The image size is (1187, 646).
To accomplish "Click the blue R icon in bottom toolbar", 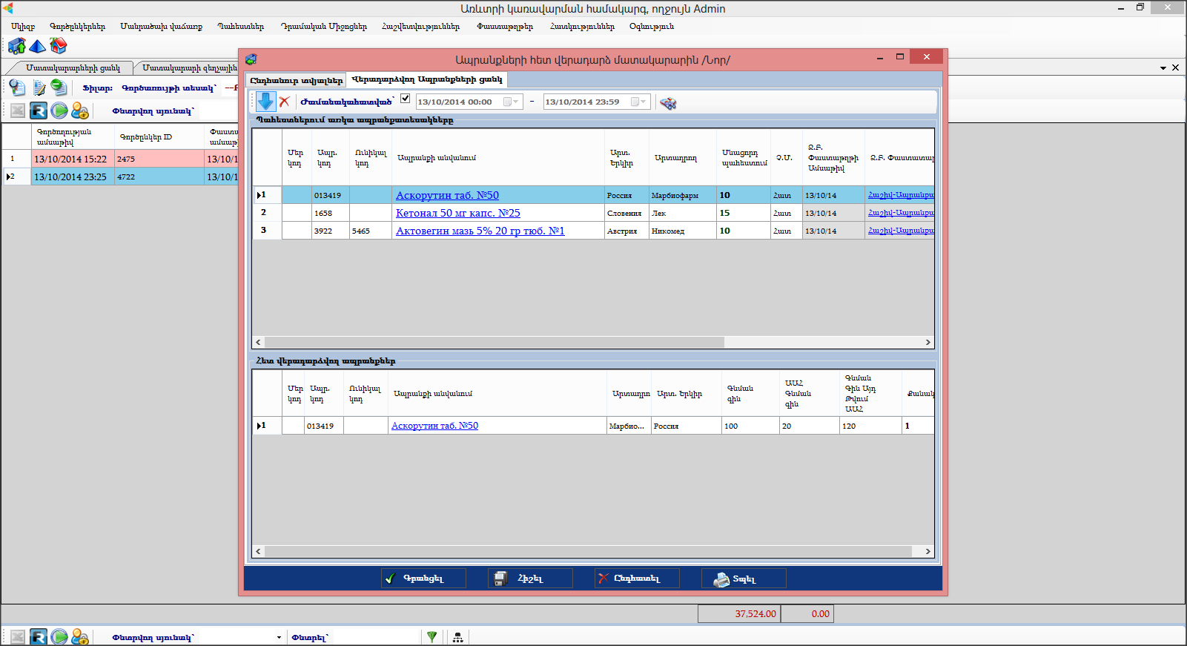I will [x=39, y=637].
